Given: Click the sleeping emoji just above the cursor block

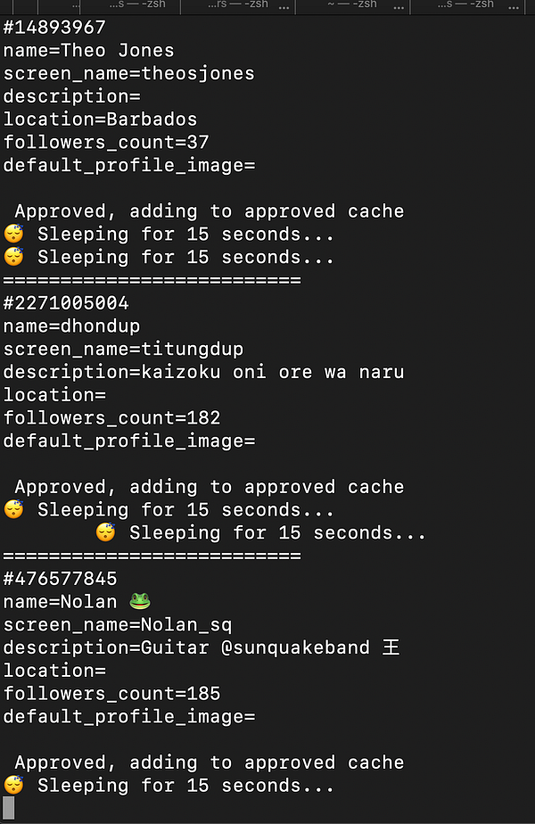Looking at the screenshot, I should [13, 785].
